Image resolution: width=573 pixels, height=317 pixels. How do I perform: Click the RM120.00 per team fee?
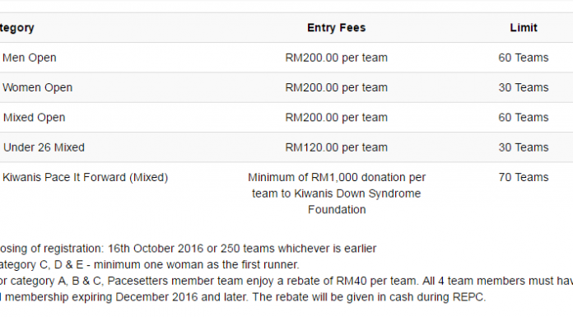point(336,147)
